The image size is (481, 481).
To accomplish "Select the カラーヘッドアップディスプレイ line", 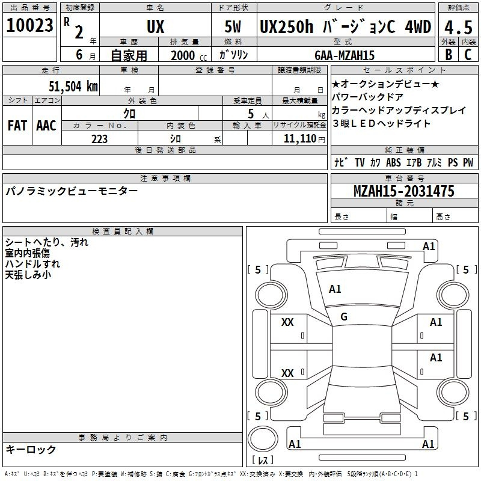I will click(399, 110).
